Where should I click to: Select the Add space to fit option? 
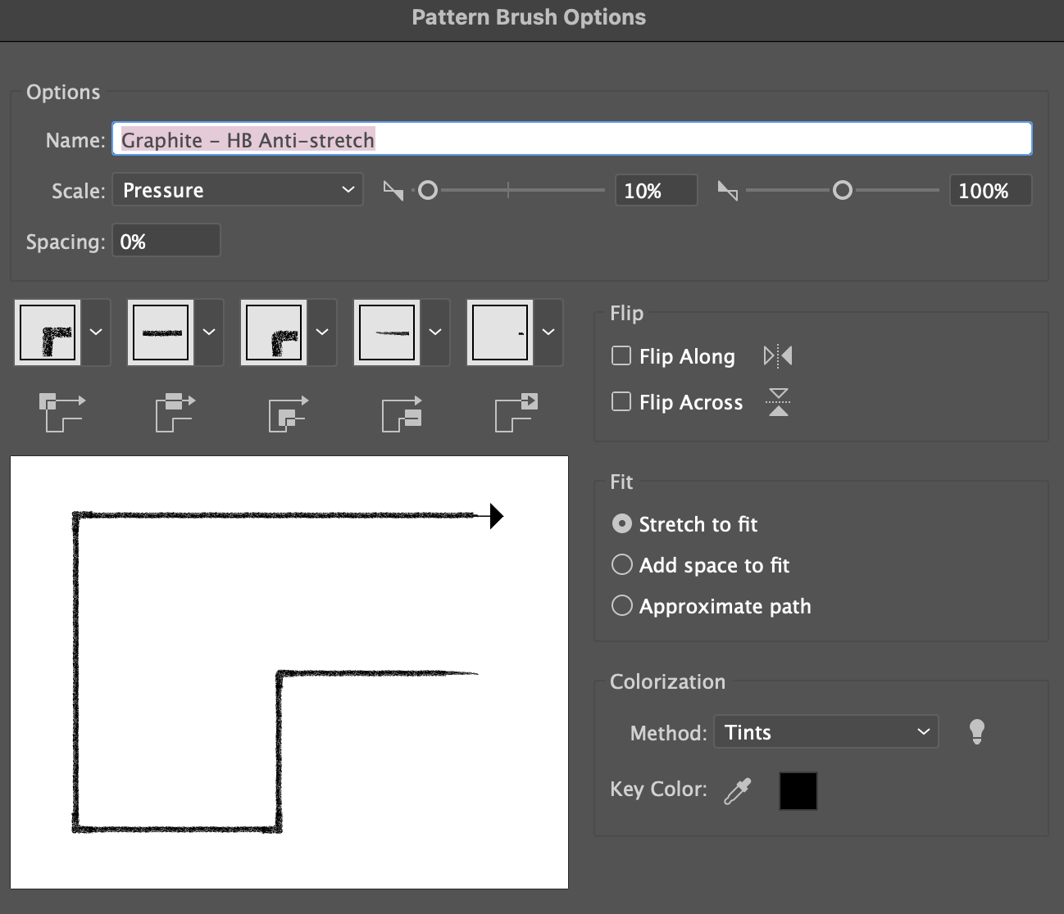(622, 564)
